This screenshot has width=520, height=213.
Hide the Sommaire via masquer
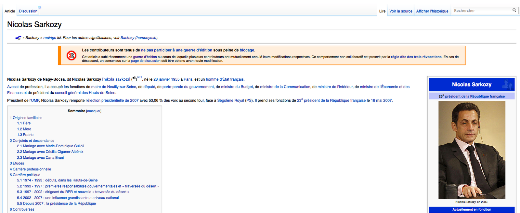(x=94, y=111)
